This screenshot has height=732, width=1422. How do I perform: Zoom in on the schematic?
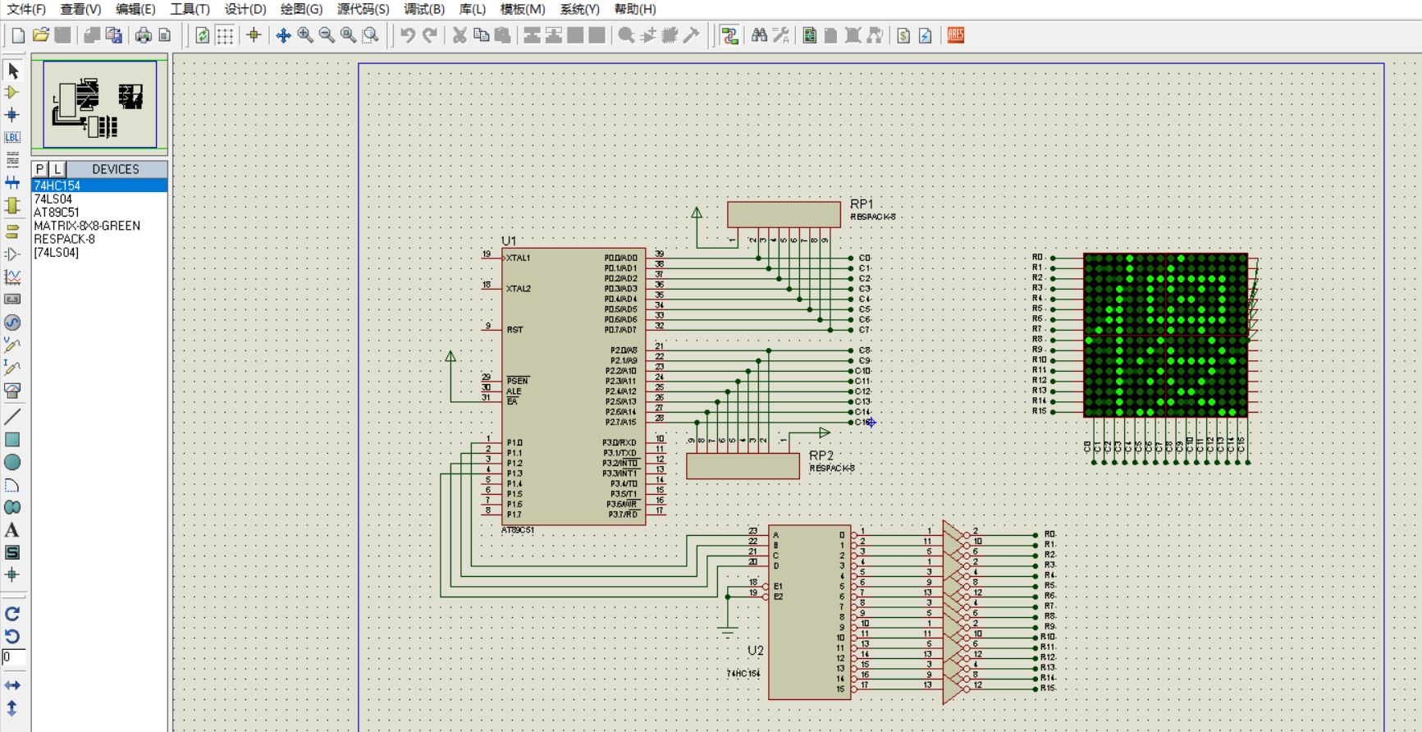(x=305, y=35)
